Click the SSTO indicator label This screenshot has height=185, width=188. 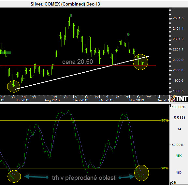coord(180,118)
